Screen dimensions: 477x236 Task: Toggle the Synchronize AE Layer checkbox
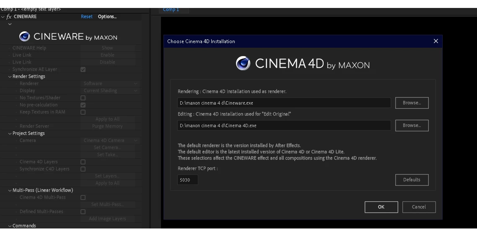(83, 69)
